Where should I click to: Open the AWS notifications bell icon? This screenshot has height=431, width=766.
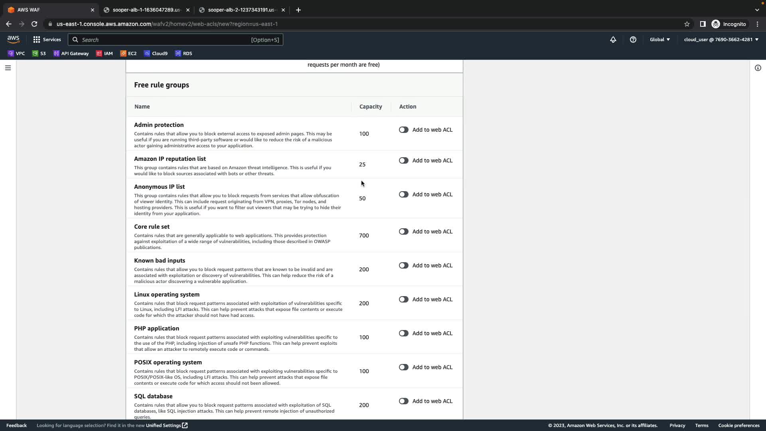[613, 40]
